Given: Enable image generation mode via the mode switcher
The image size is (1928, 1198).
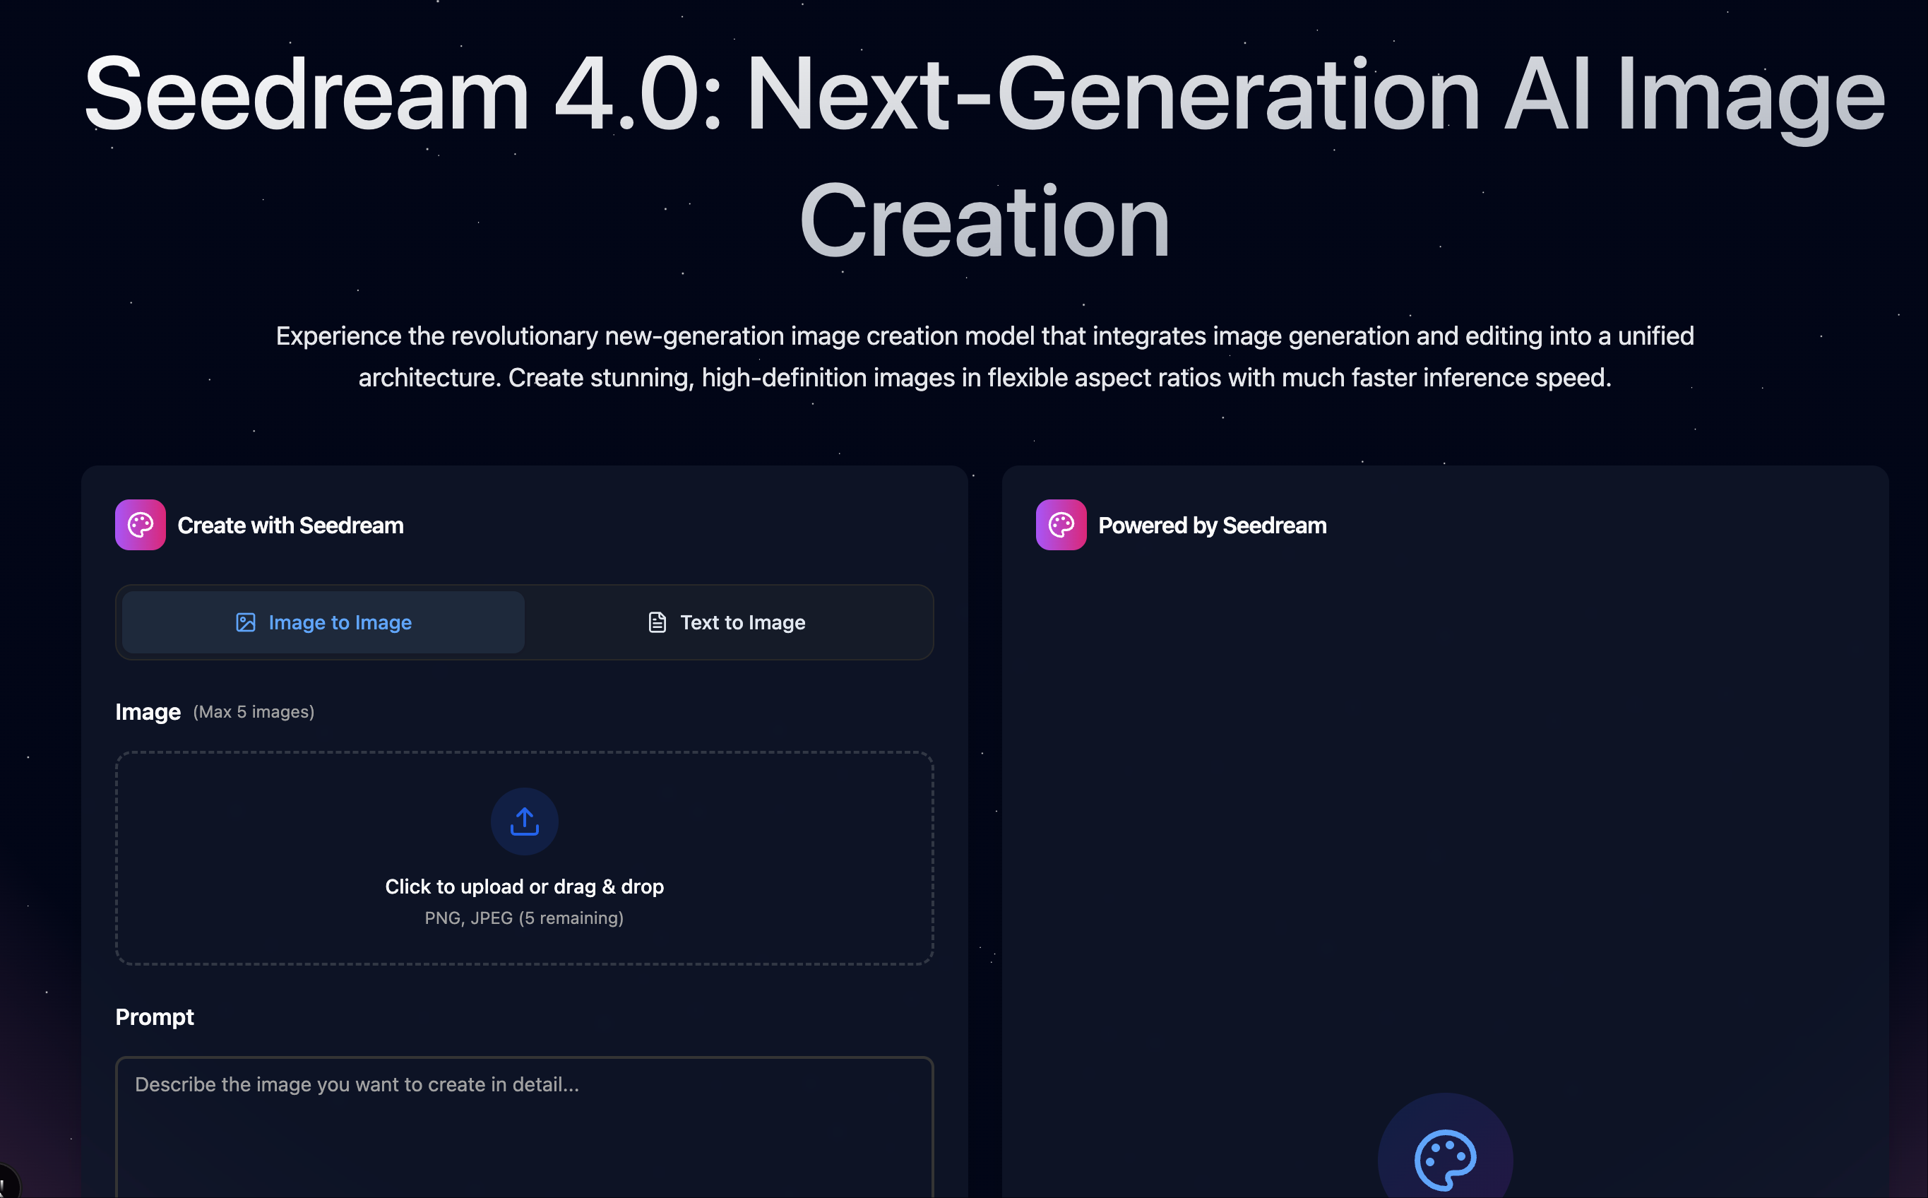Looking at the screenshot, I should click(321, 622).
